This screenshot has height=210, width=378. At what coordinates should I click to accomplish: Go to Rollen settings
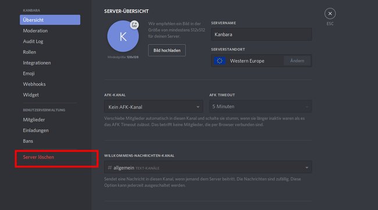point(30,52)
